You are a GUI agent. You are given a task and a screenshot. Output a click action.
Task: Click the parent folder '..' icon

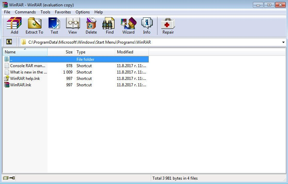pyautogui.click(x=7, y=59)
